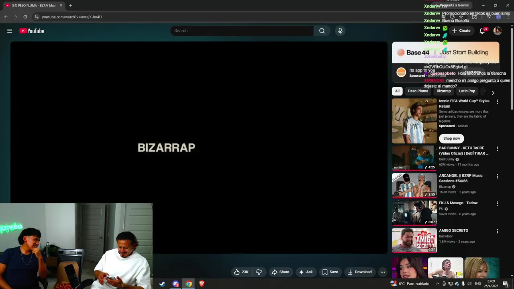Focus the YouTube search field
Image resolution: width=514 pixels, height=289 pixels.
242,31
